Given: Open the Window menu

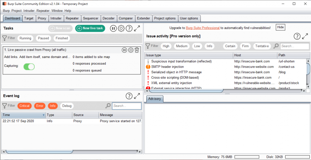Looking at the screenshot, I should point(57,11).
